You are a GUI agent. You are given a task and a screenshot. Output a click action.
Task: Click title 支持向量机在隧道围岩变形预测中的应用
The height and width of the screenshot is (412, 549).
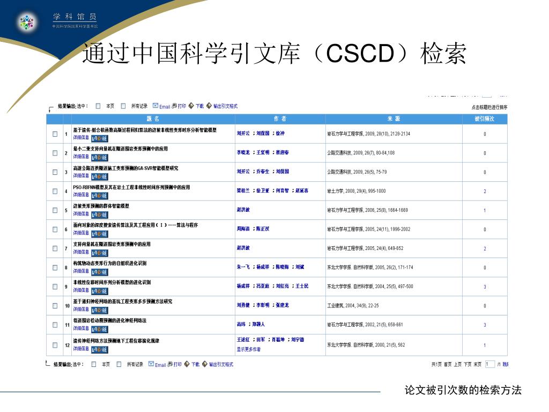112,244
